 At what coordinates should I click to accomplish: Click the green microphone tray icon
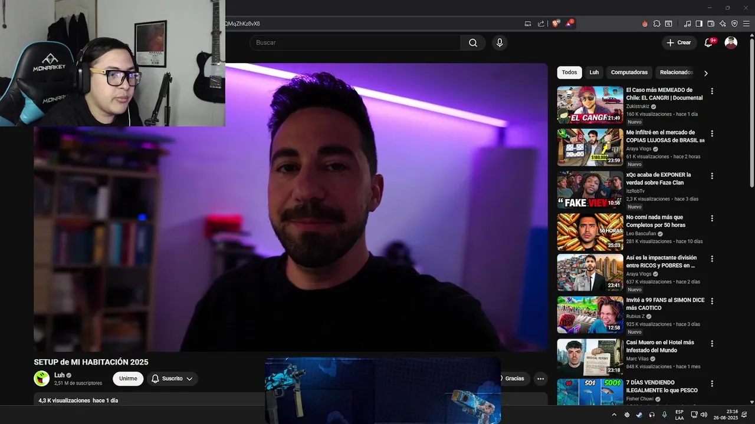click(x=664, y=415)
